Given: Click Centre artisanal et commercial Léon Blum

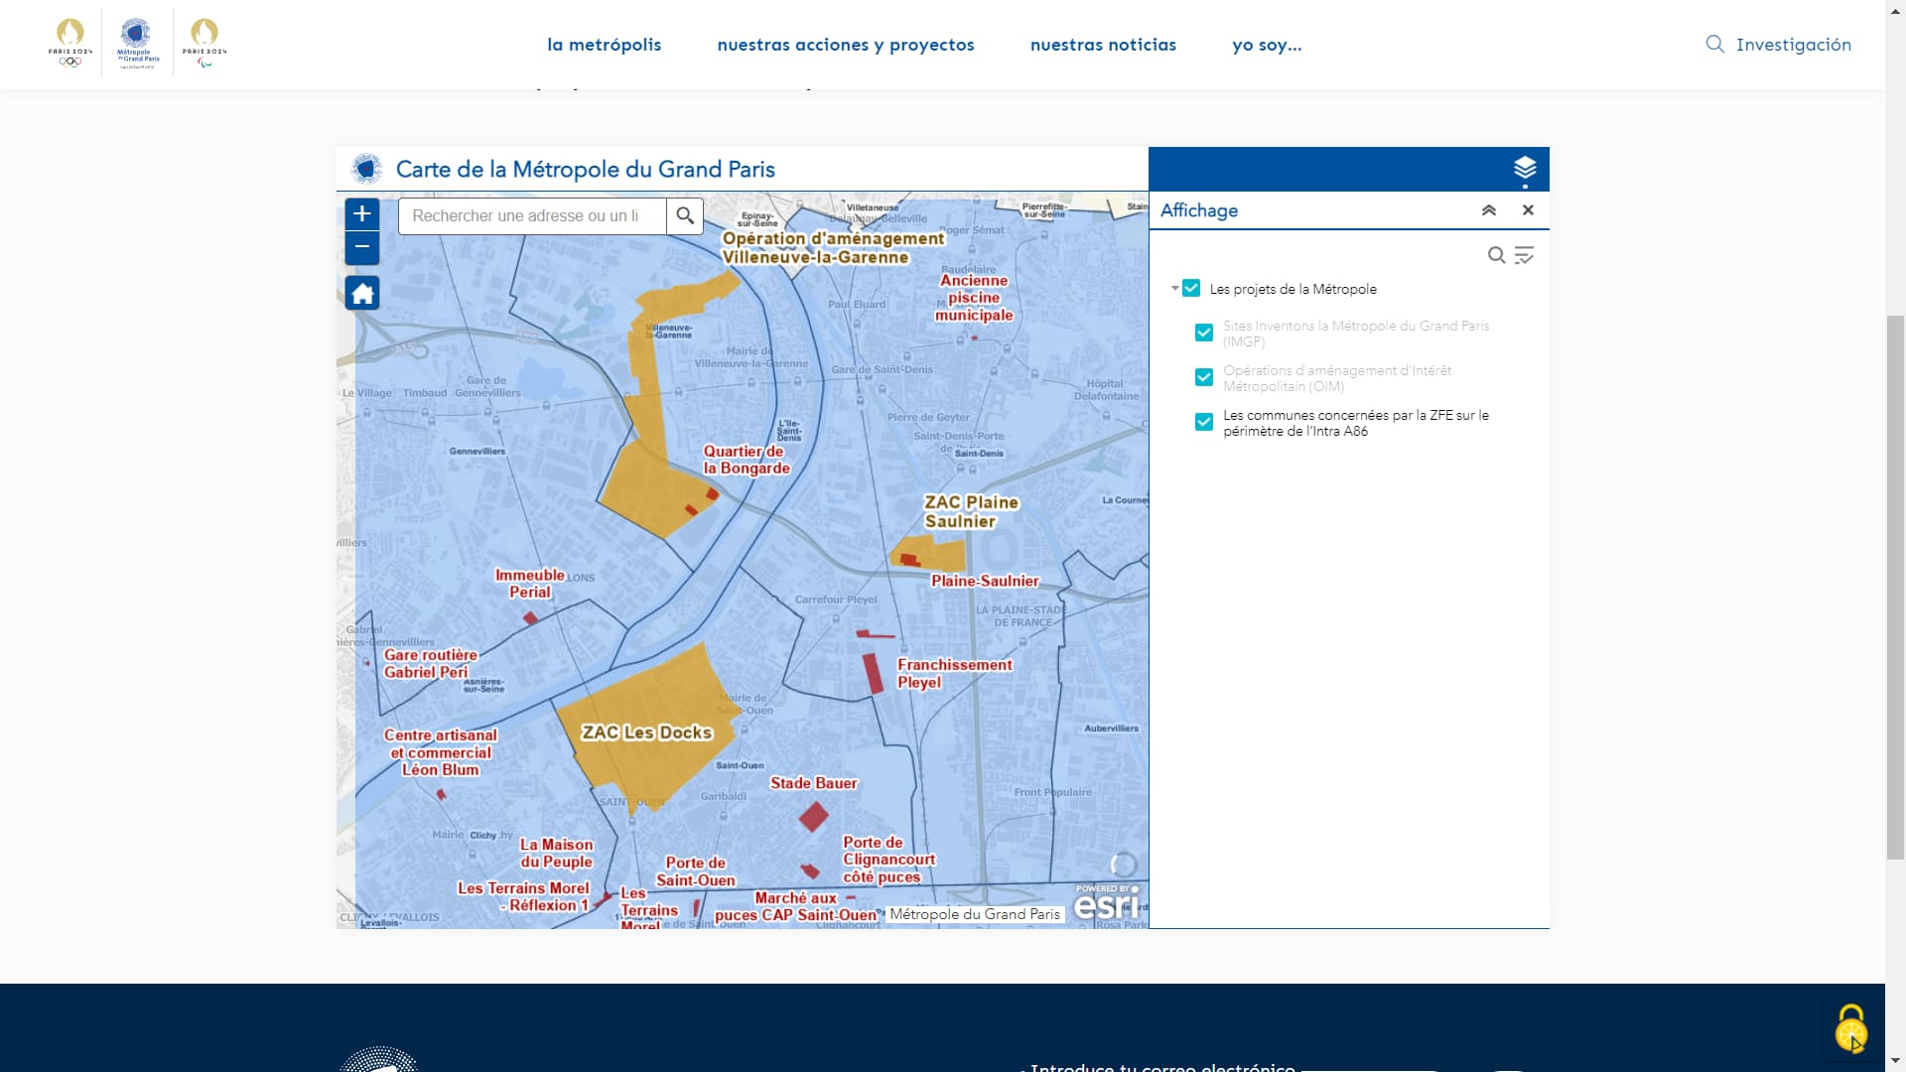Looking at the screenshot, I should pyautogui.click(x=440, y=752).
